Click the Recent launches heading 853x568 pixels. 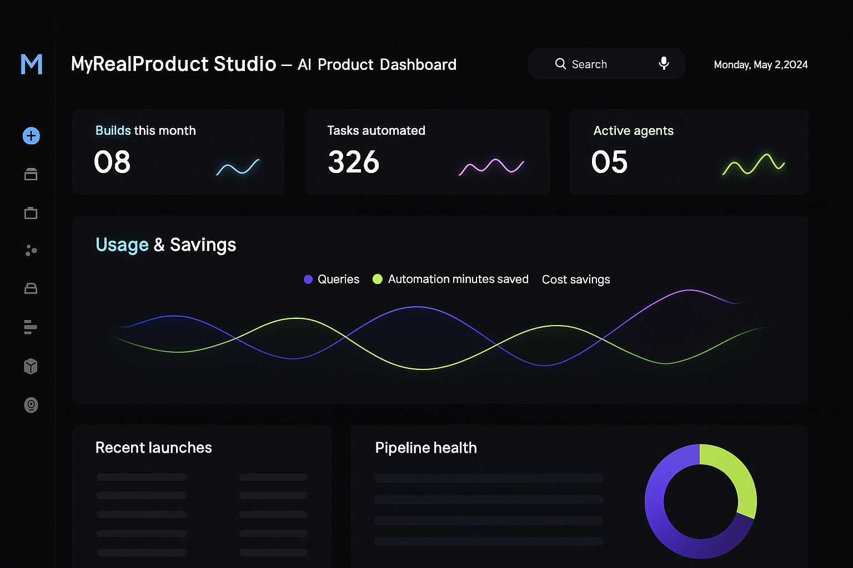pos(154,448)
